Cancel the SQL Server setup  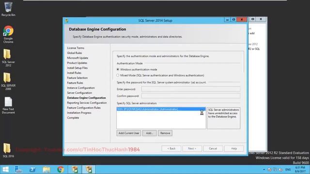pos(213,148)
